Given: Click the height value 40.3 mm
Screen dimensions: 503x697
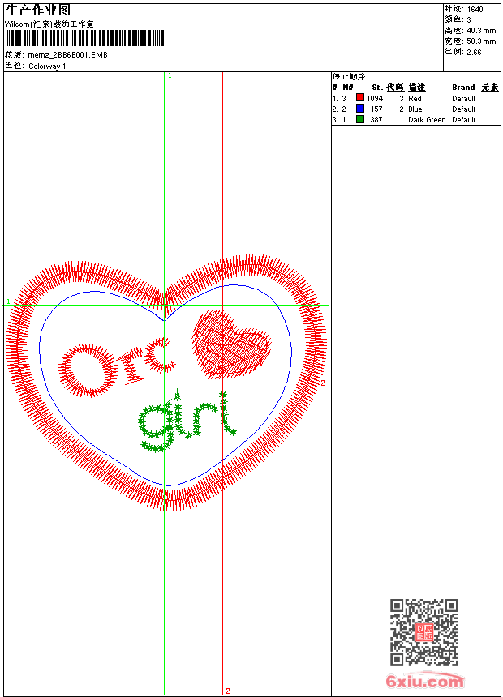Looking at the screenshot, I should click(481, 30).
